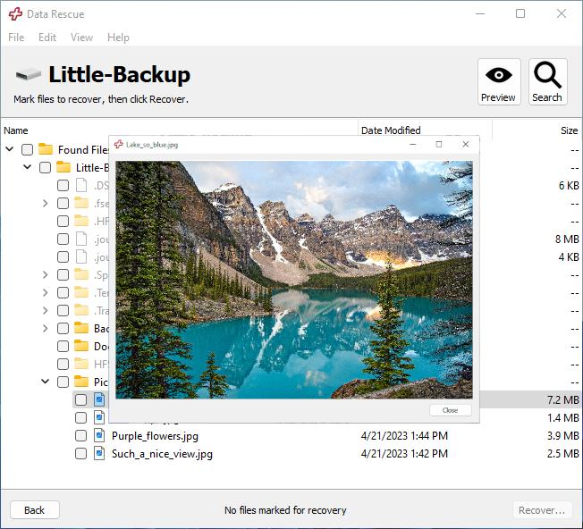Collapse the Little-Backup folder node

click(27, 167)
